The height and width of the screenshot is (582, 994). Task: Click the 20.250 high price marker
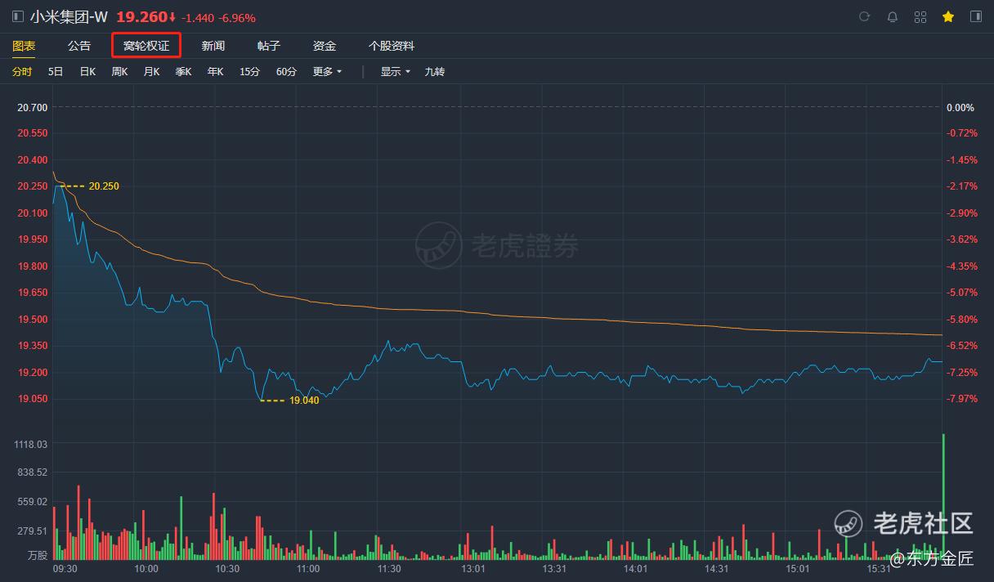coord(104,186)
